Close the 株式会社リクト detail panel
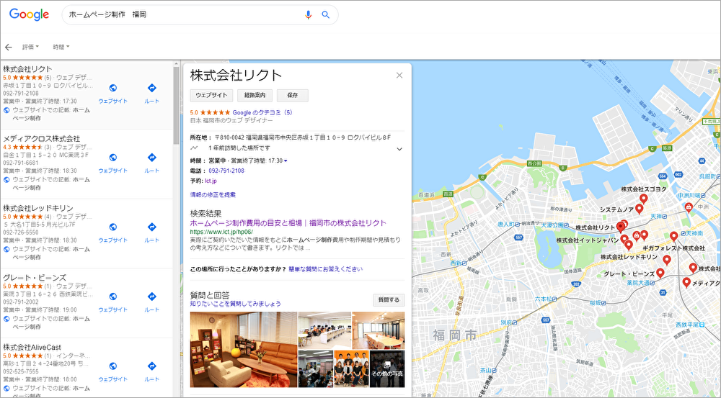721x398 pixels. pos(399,76)
